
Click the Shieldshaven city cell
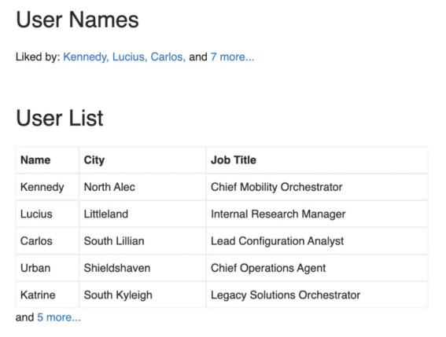point(142,268)
